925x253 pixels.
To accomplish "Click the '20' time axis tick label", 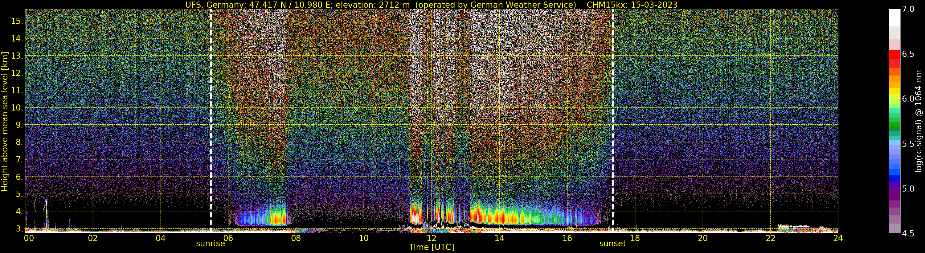I will [x=702, y=238].
